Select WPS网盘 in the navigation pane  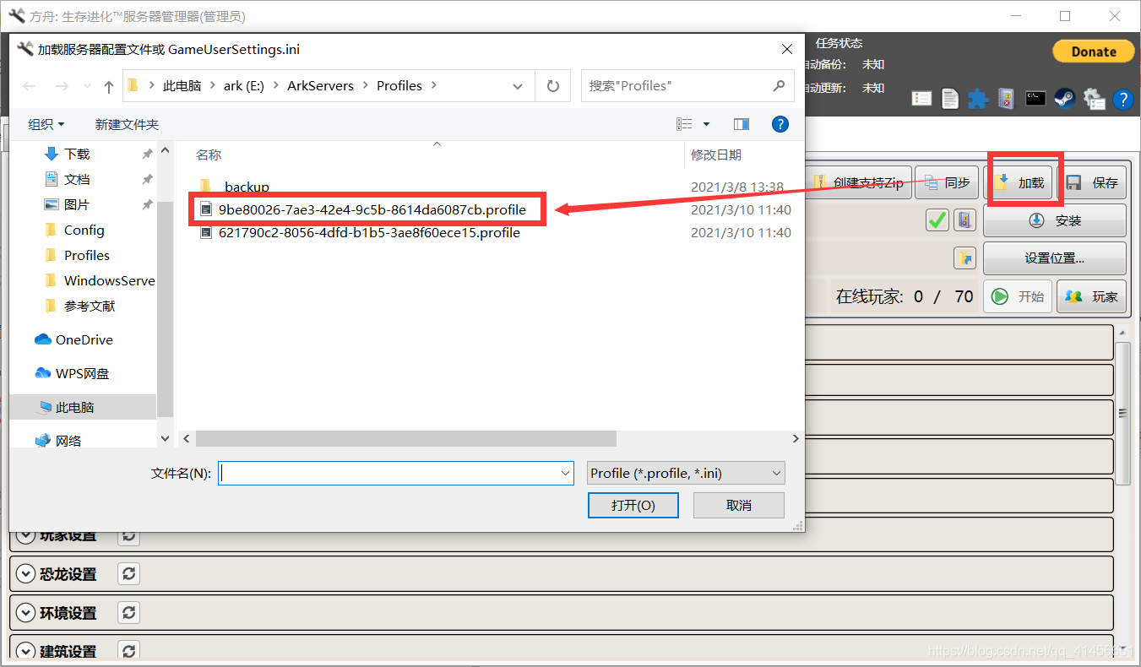tap(82, 373)
